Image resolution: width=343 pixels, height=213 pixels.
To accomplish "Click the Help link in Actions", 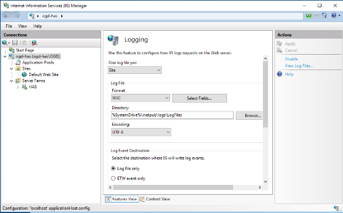I will pyautogui.click(x=289, y=74).
